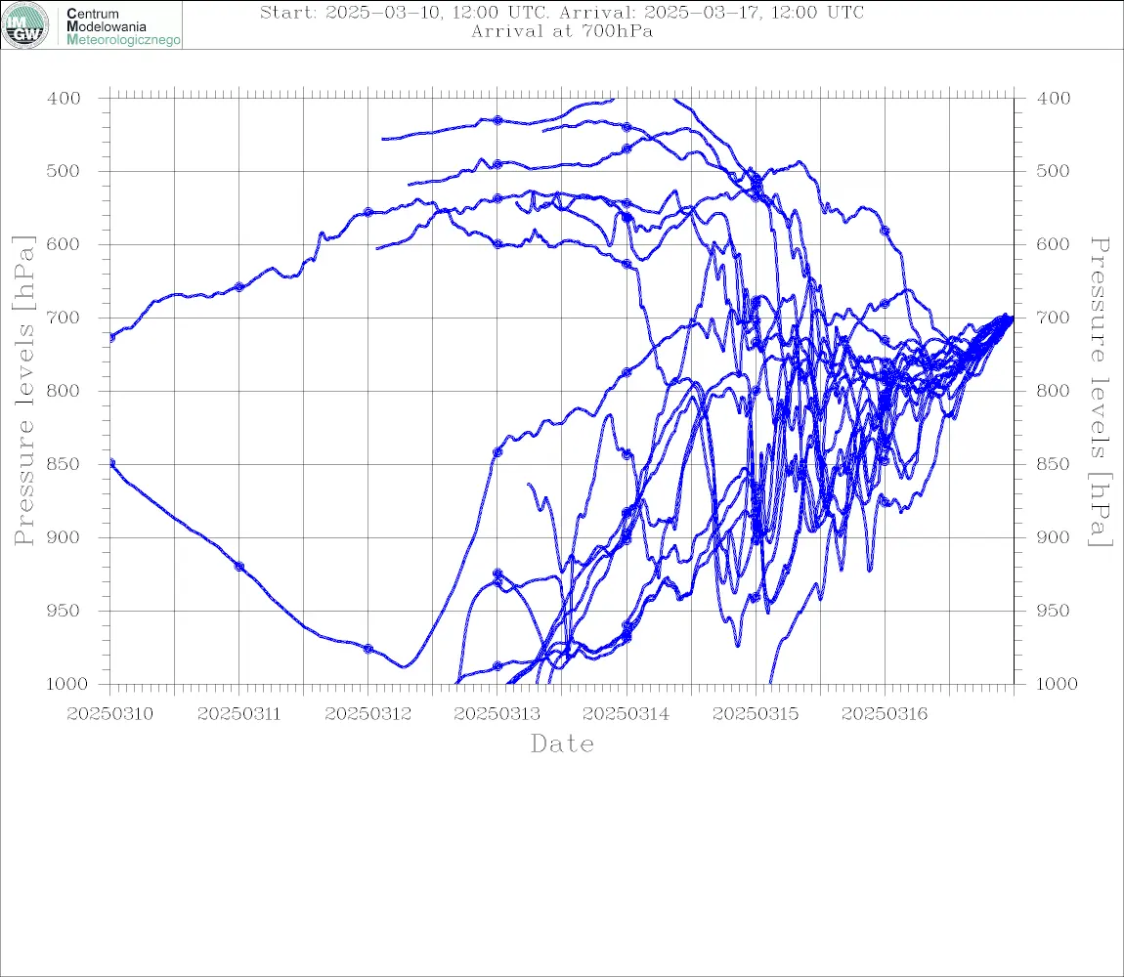The height and width of the screenshot is (977, 1124).
Task: Click the left axis 1000 label
Action: [x=66, y=684]
